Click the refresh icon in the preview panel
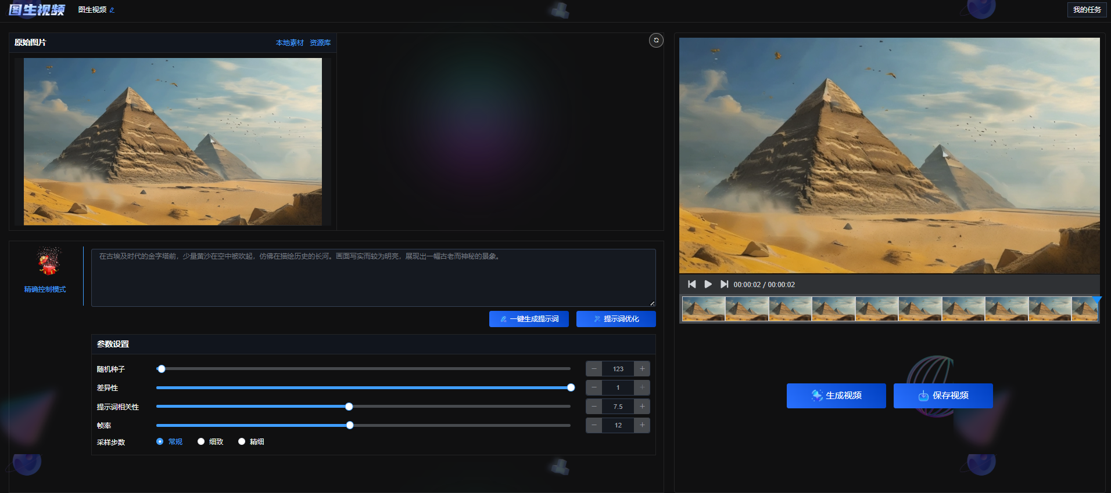Viewport: 1111px width, 493px height. click(x=656, y=40)
